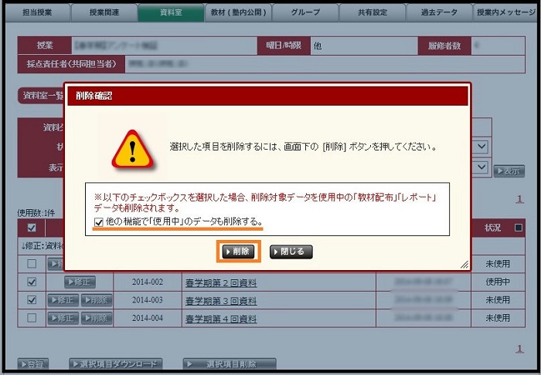Select the 資料室 tab

(x=171, y=12)
